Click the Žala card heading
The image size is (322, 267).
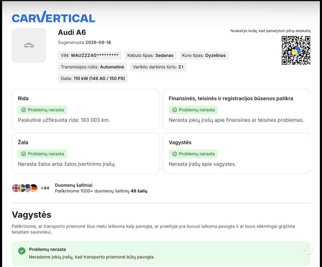pos(23,142)
